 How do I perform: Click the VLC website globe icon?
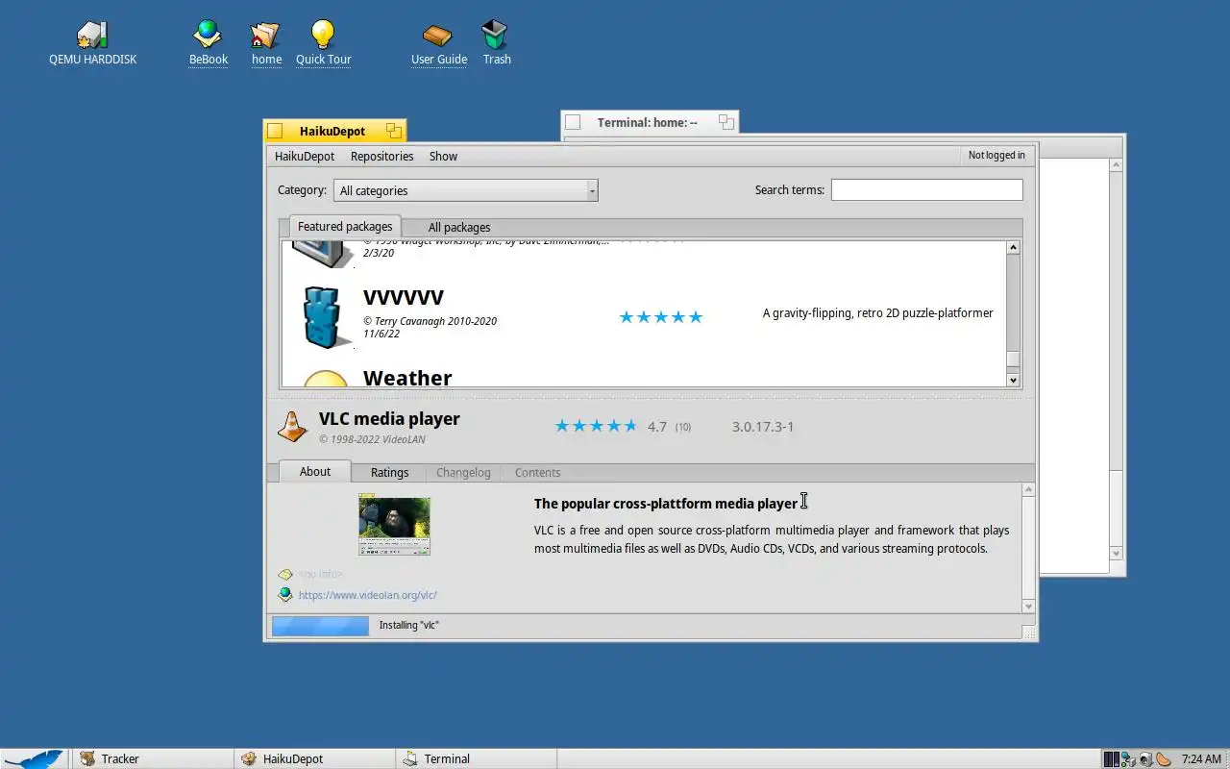285,595
